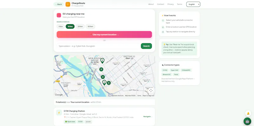Open the header Terms link
Screen dimensions: 254x126
[x=179, y=4]
